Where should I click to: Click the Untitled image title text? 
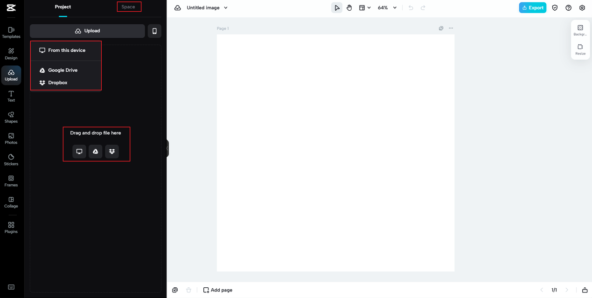[x=203, y=8]
